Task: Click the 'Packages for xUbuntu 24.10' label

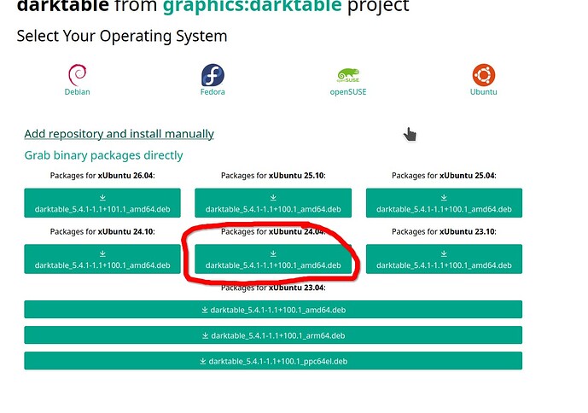Action: (x=102, y=231)
